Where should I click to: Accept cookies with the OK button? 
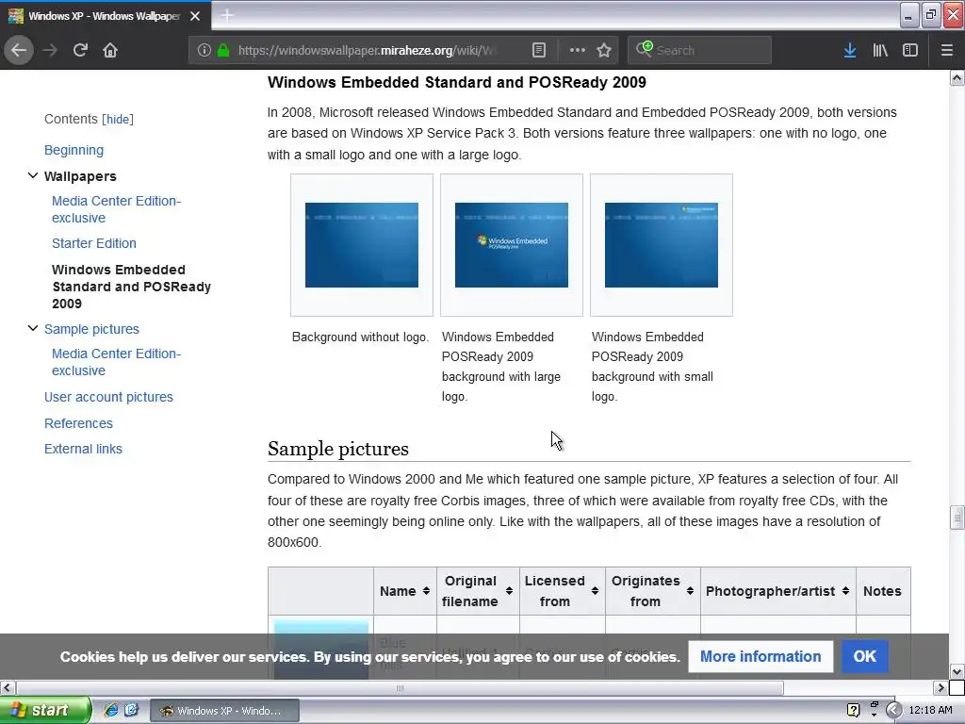865,656
